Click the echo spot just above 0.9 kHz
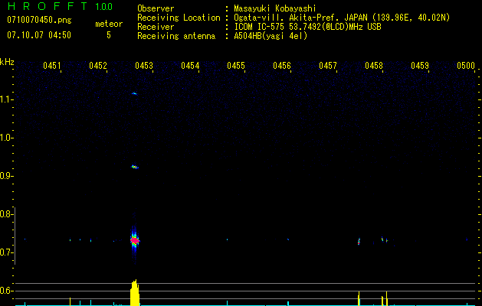The width and height of the screenshot is (482, 306). pyautogui.click(x=135, y=167)
